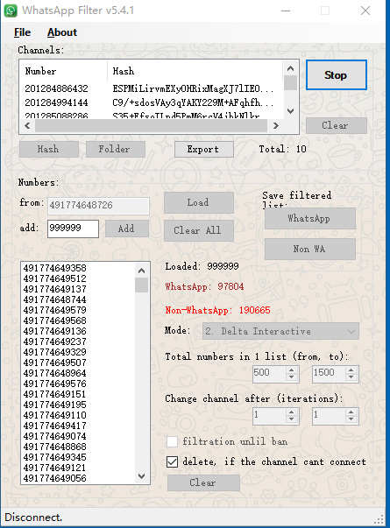The width and height of the screenshot is (390, 528).
Task: Select number 491774649237 in list
Action: pyautogui.click(x=54, y=341)
